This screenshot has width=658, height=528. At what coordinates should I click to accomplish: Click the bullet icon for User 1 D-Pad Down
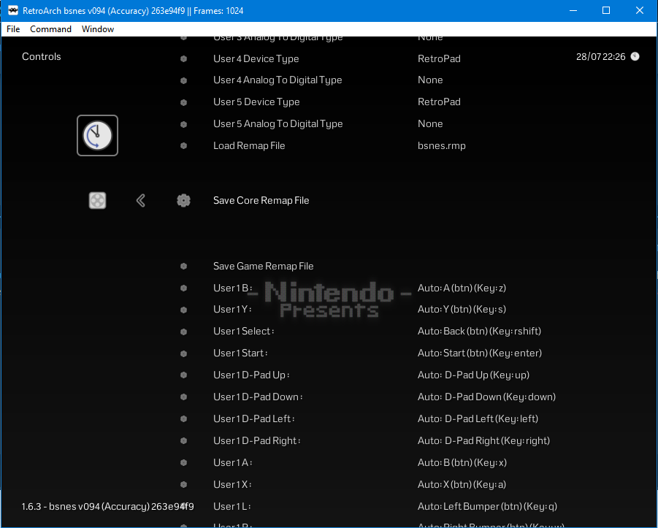pos(183,397)
